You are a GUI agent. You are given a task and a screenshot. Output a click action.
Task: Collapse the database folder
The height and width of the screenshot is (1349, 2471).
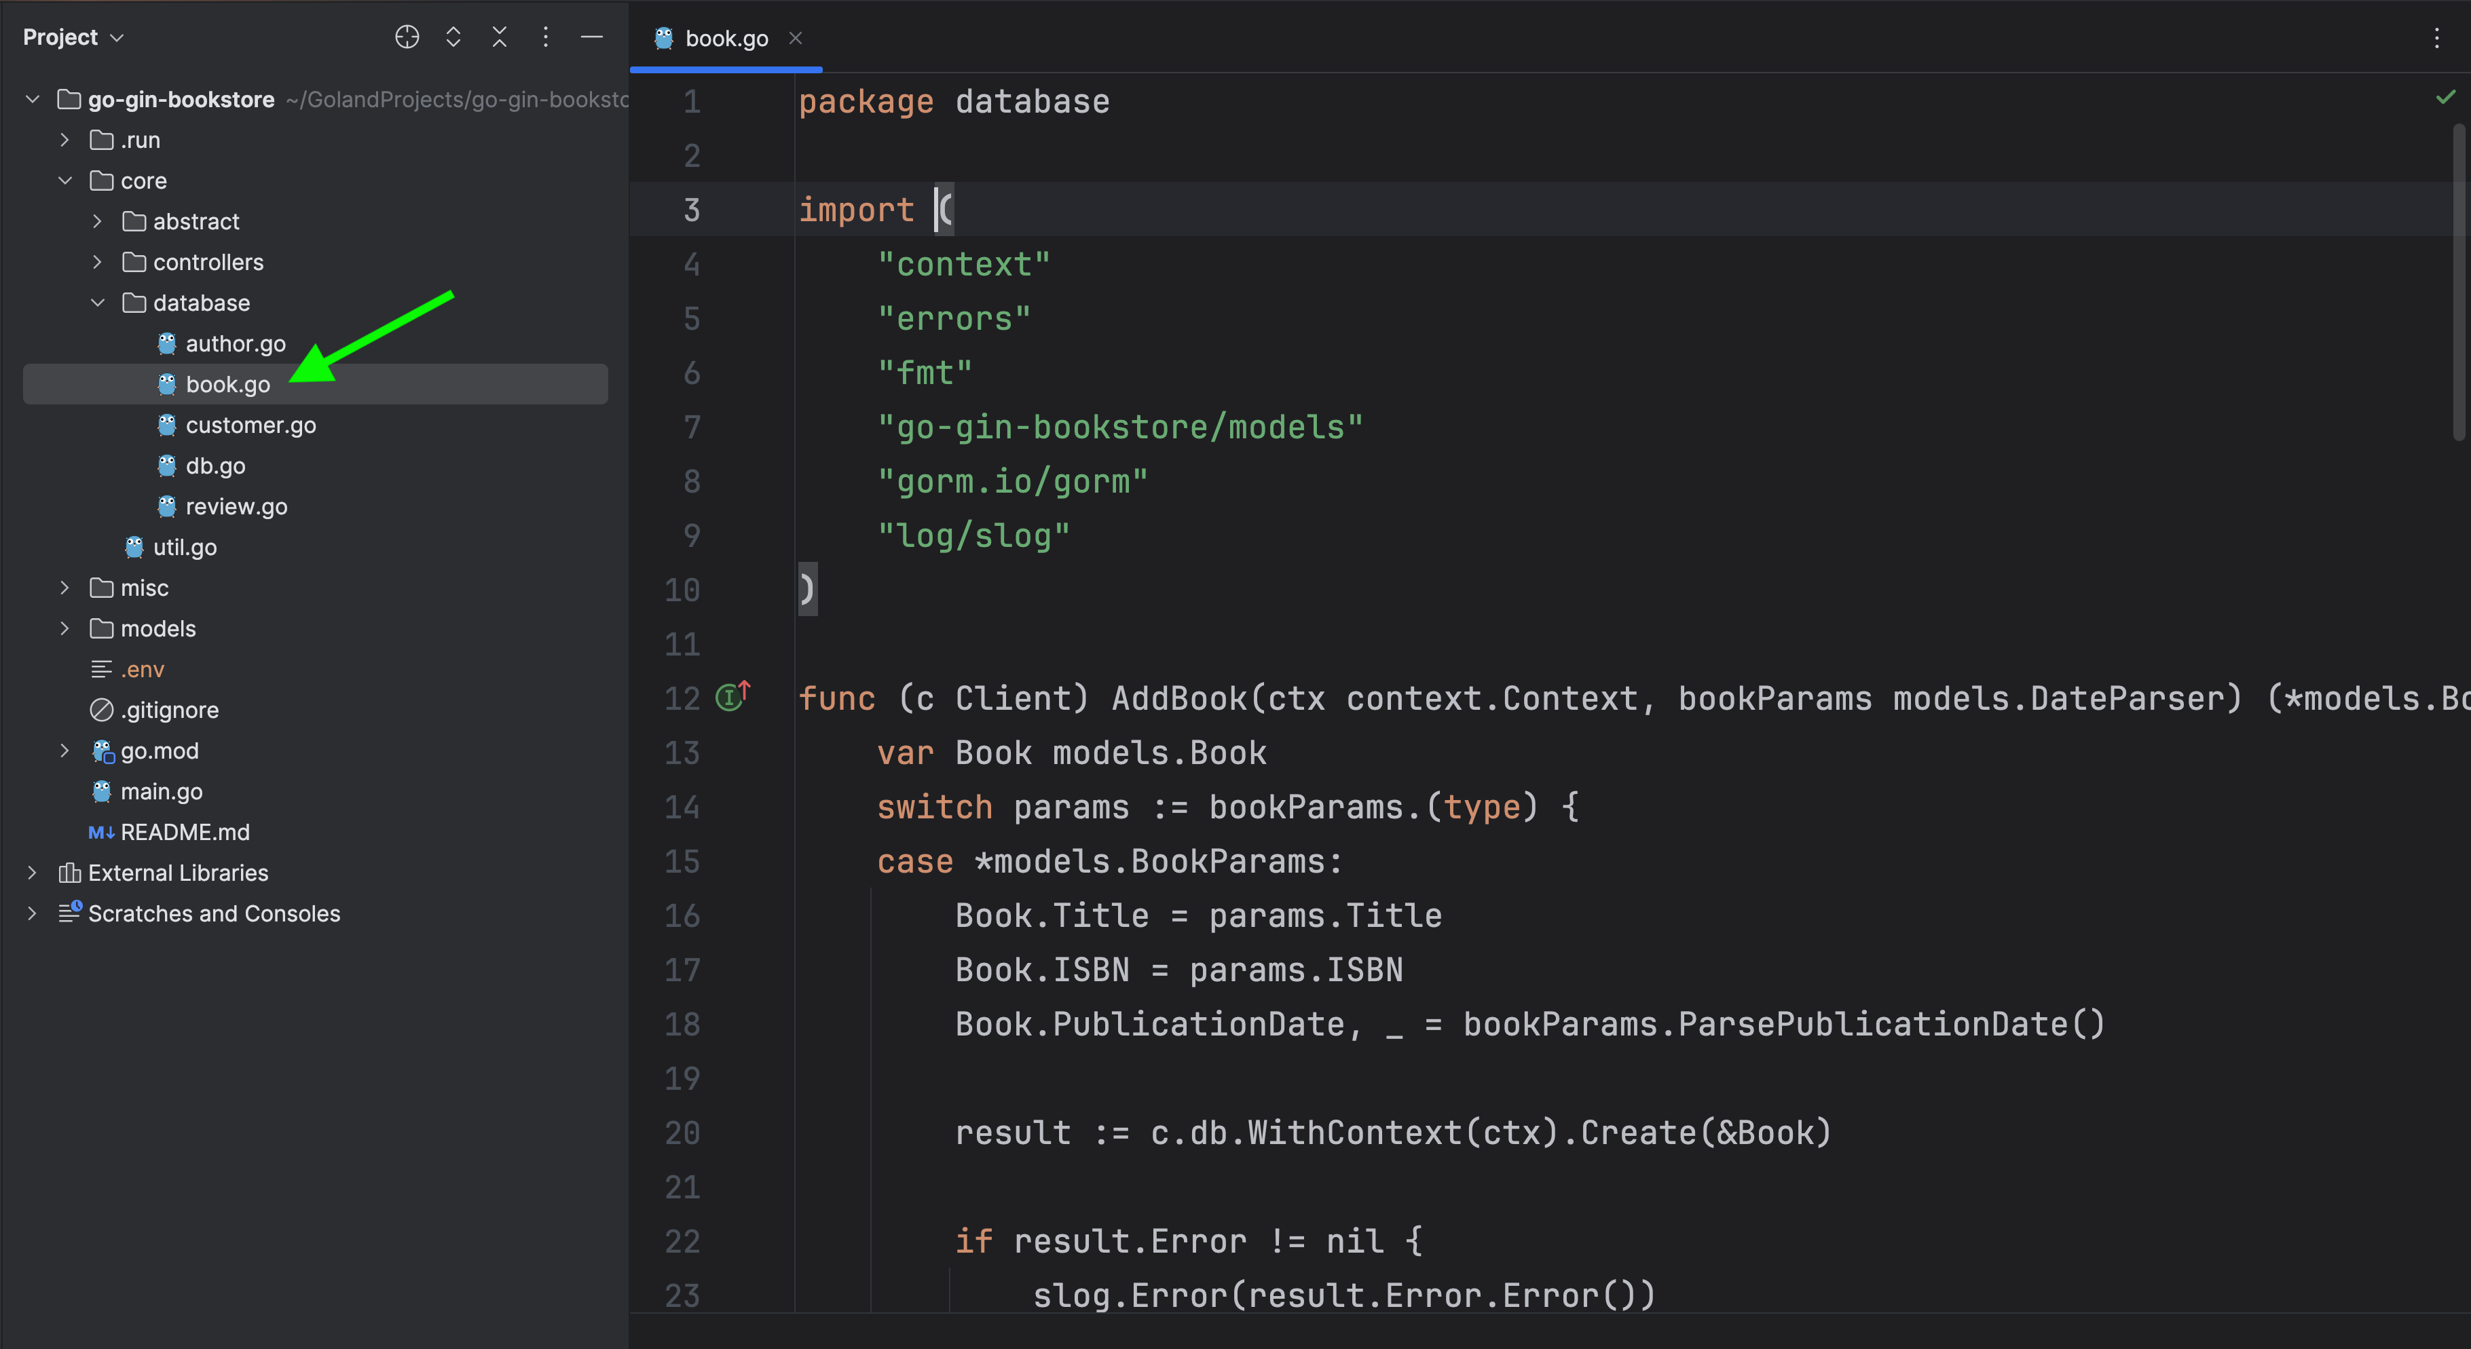[98, 303]
